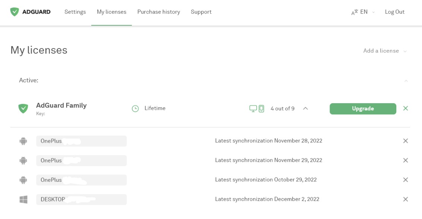This screenshot has height=219, width=422.
Task: Click the green Upgrade button
Action: tap(363, 108)
